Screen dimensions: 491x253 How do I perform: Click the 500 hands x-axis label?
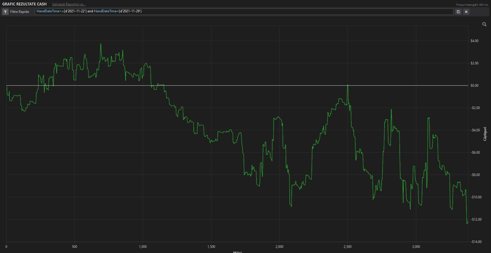[74, 247]
